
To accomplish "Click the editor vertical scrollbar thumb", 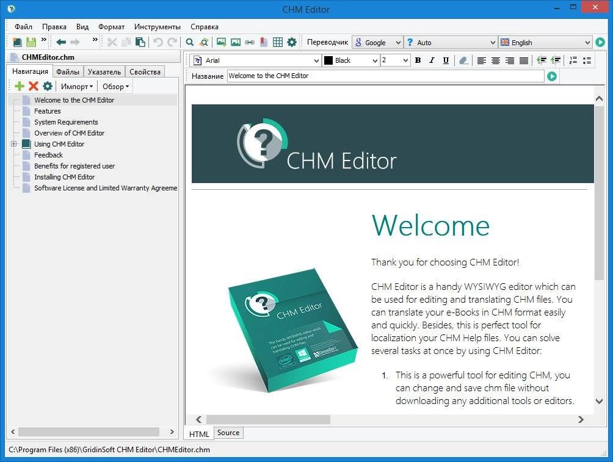I will pyautogui.click(x=599, y=193).
